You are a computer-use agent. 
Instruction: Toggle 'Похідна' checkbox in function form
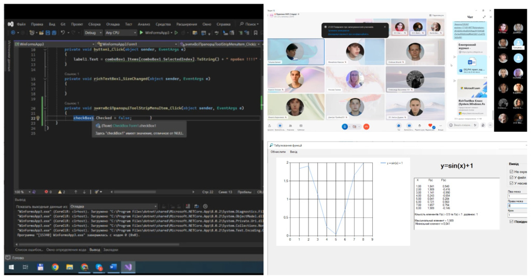coord(511,221)
